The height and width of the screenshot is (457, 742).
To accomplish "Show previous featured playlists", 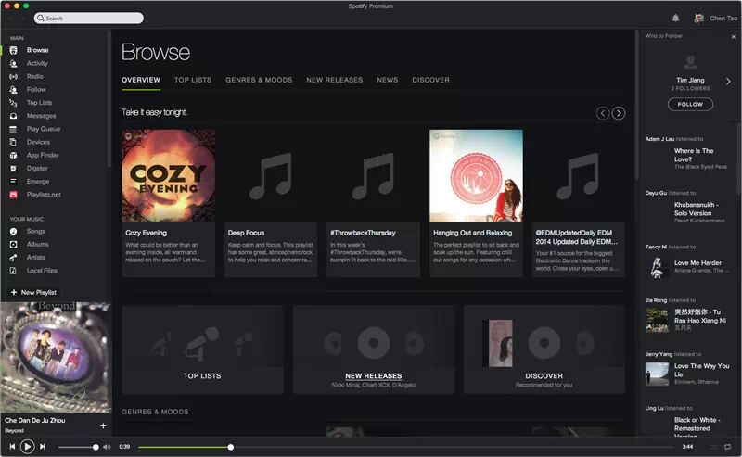I will click(602, 113).
